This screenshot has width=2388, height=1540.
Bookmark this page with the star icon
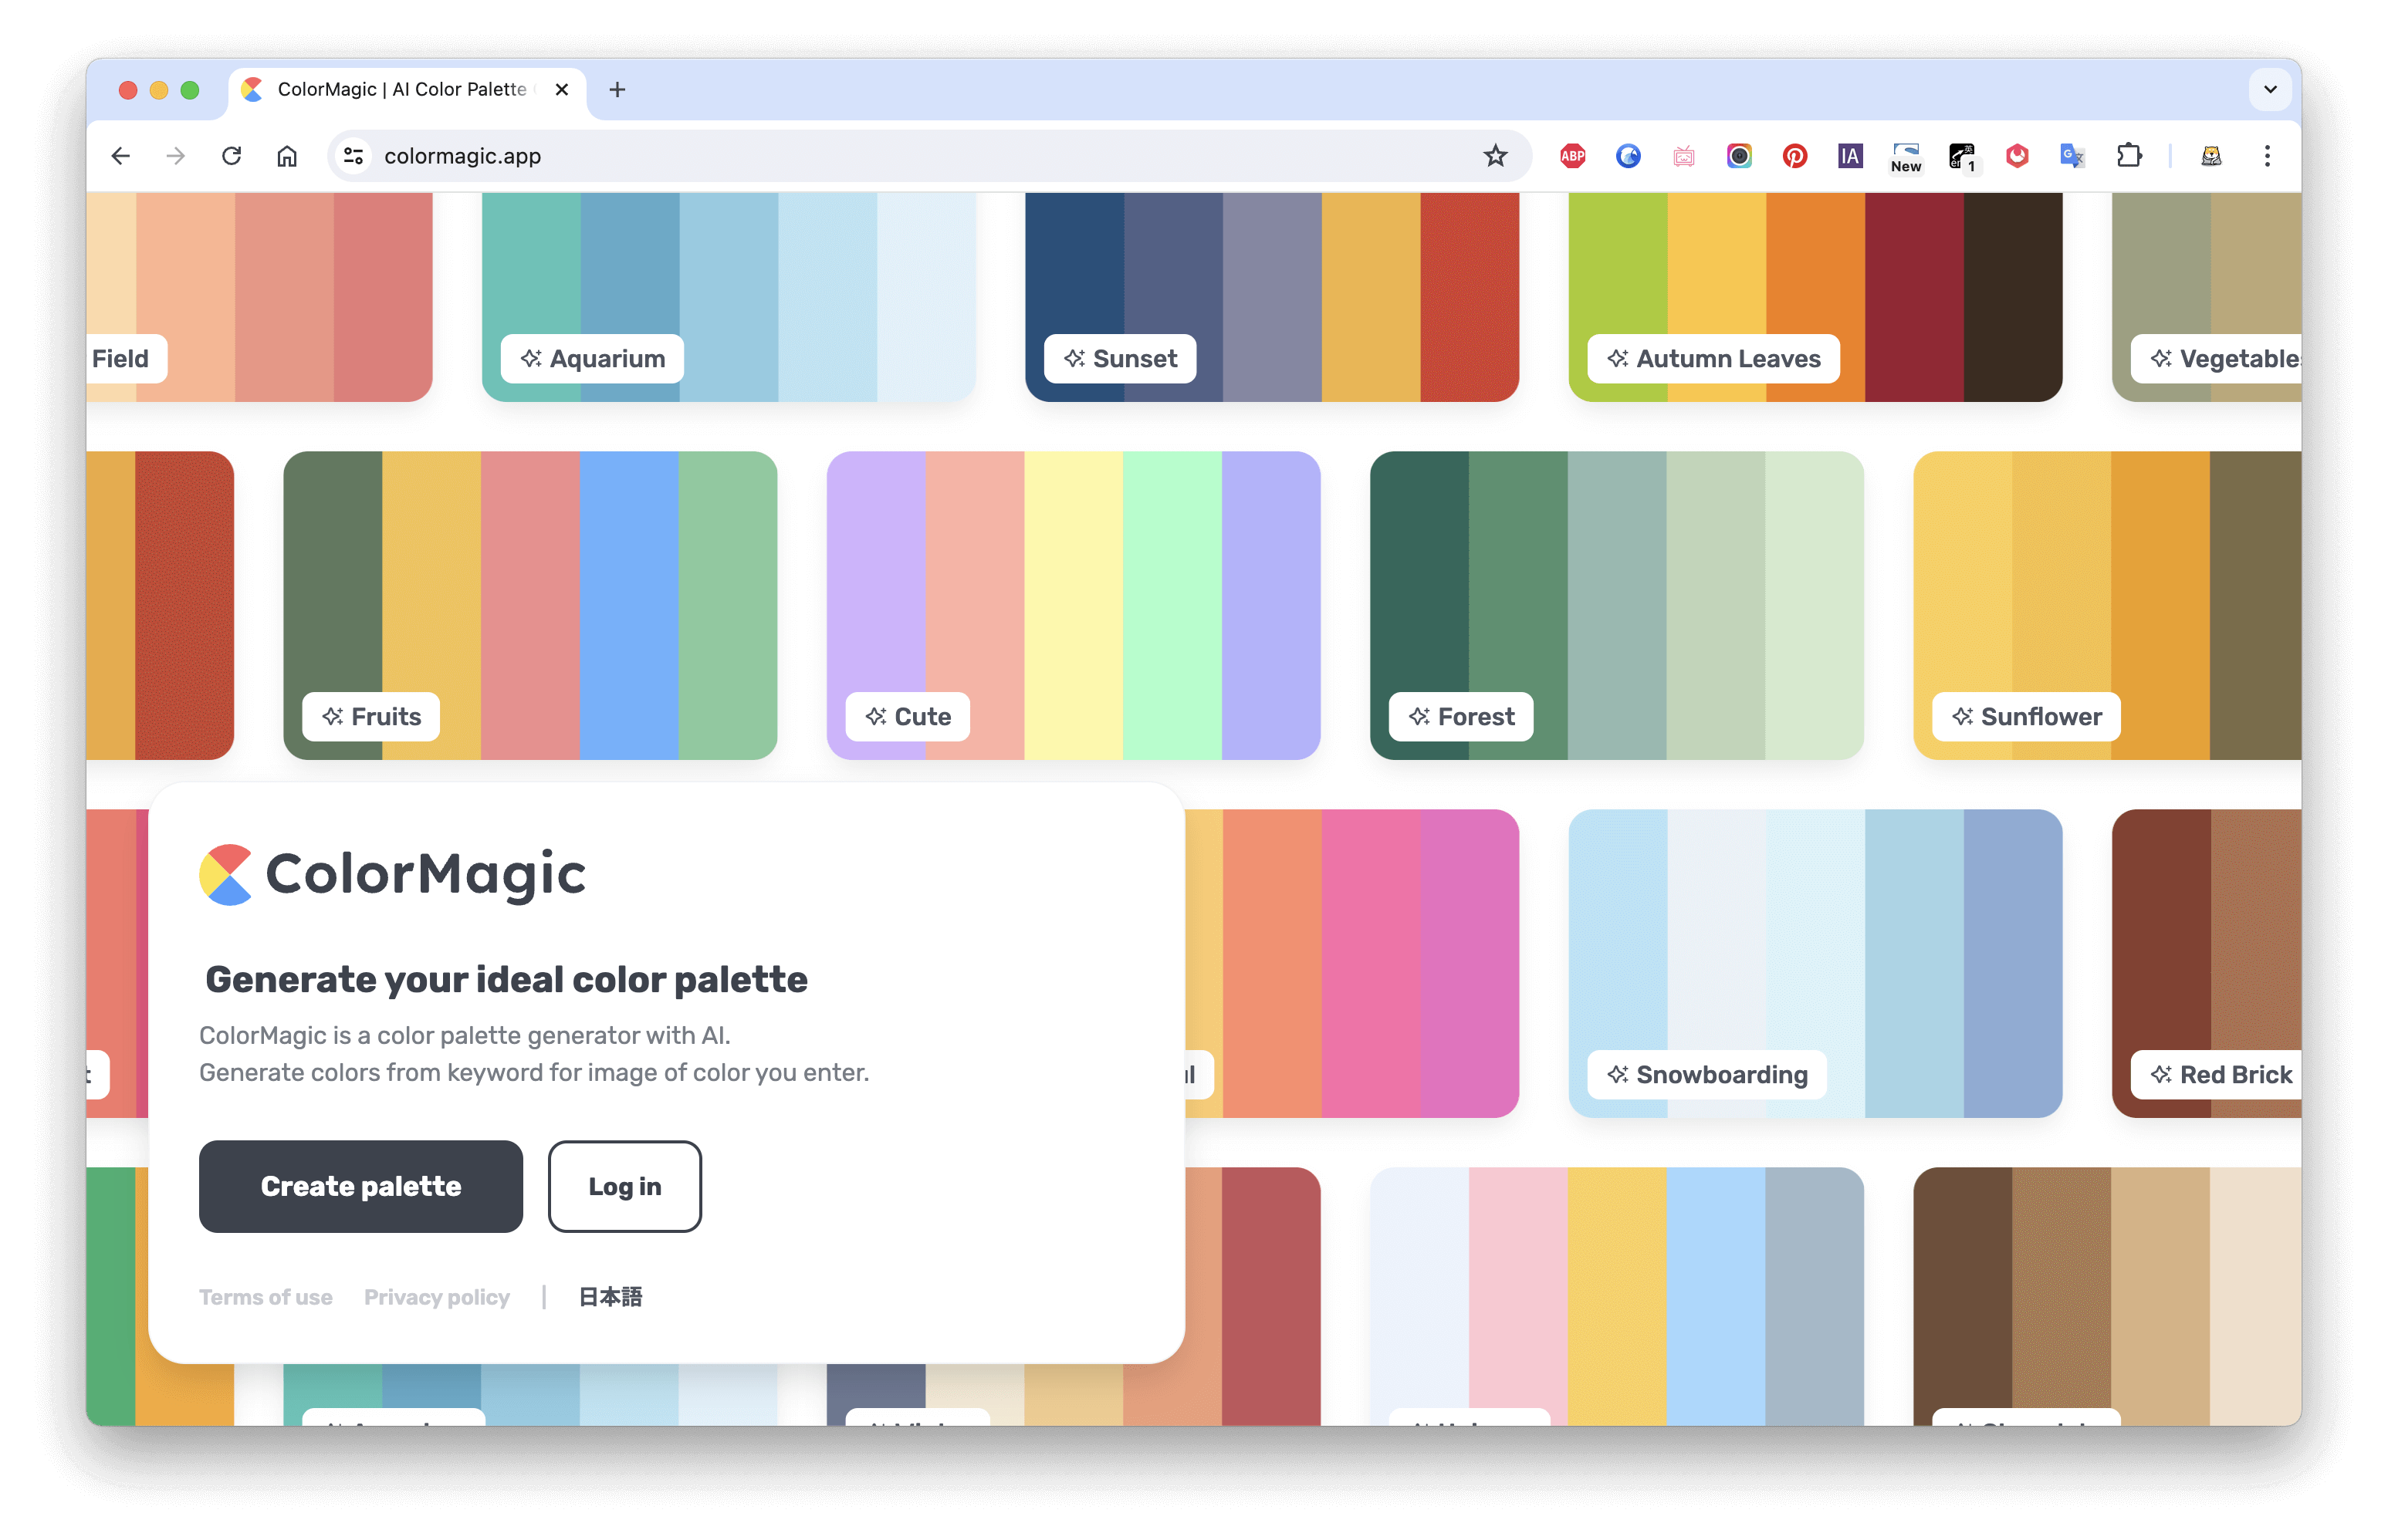[1495, 156]
